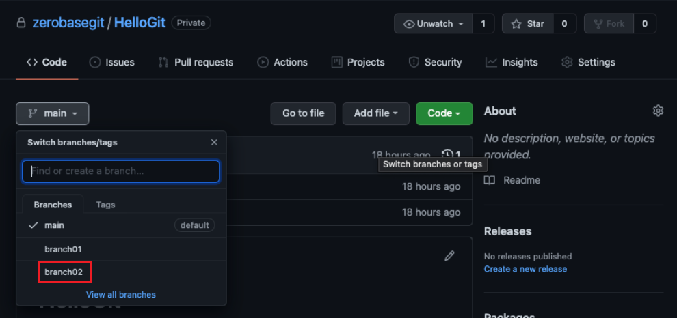Click the pencil edit README icon

click(449, 256)
